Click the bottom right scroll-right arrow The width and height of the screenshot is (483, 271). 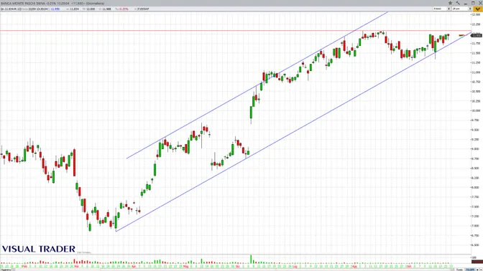pyautogui.click(x=481, y=270)
